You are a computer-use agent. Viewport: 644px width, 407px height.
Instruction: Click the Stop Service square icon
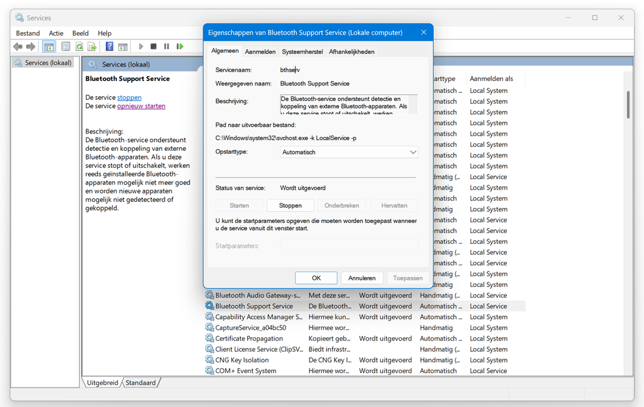click(x=153, y=46)
